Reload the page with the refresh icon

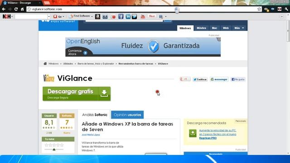16,9
